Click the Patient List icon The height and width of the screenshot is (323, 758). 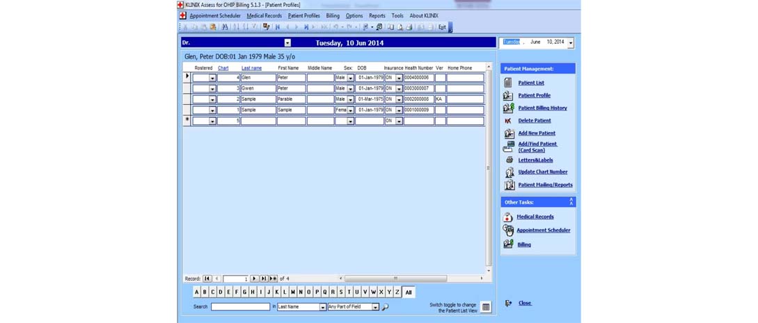[508, 83]
